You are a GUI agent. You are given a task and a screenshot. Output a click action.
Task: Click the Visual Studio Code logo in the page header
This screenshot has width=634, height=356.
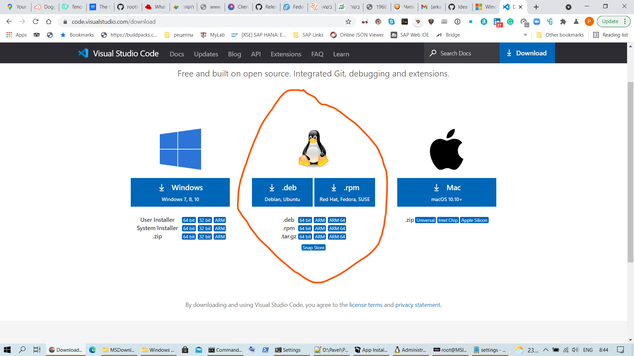pyautogui.click(x=83, y=53)
